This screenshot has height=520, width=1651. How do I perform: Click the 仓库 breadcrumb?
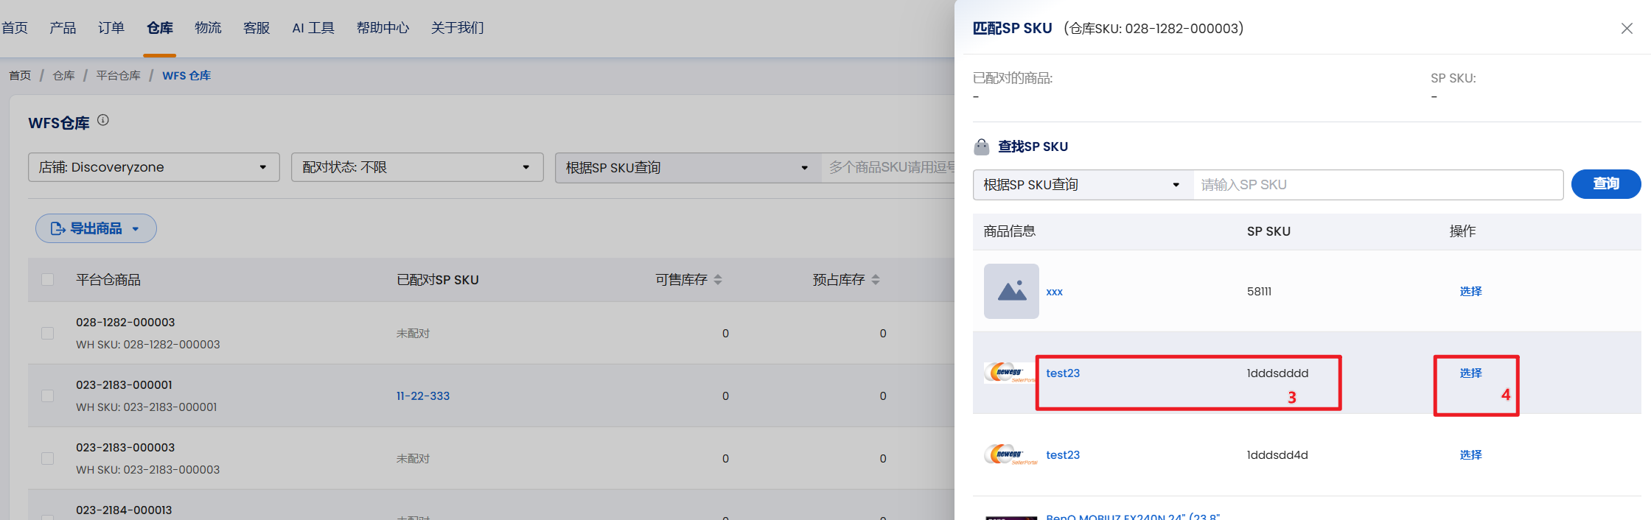(x=63, y=76)
